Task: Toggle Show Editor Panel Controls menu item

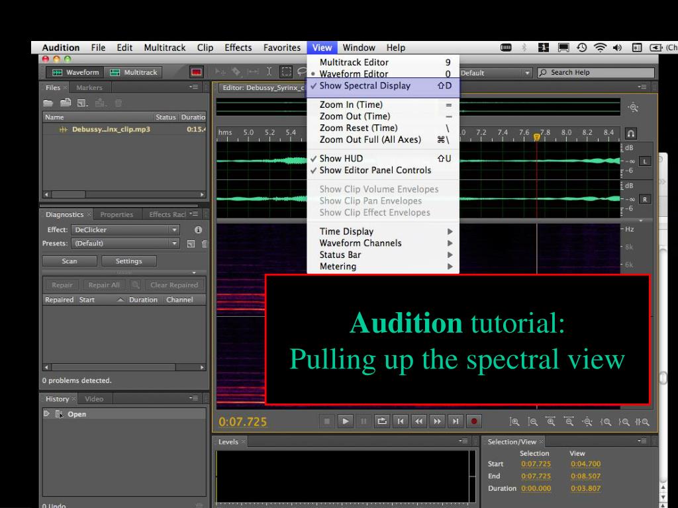Action: click(x=383, y=170)
